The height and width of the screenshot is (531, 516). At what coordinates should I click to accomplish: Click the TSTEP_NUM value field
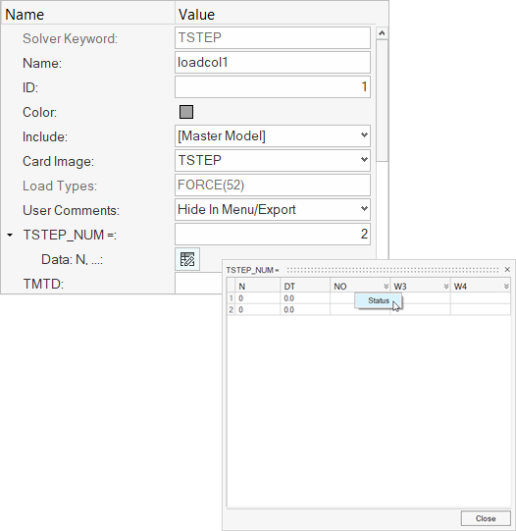point(273,234)
